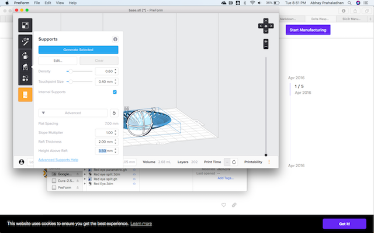Screen dimensions: 374x233
Task: Click the layer slicer slider handle
Action: pyautogui.click(x=266, y=155)
